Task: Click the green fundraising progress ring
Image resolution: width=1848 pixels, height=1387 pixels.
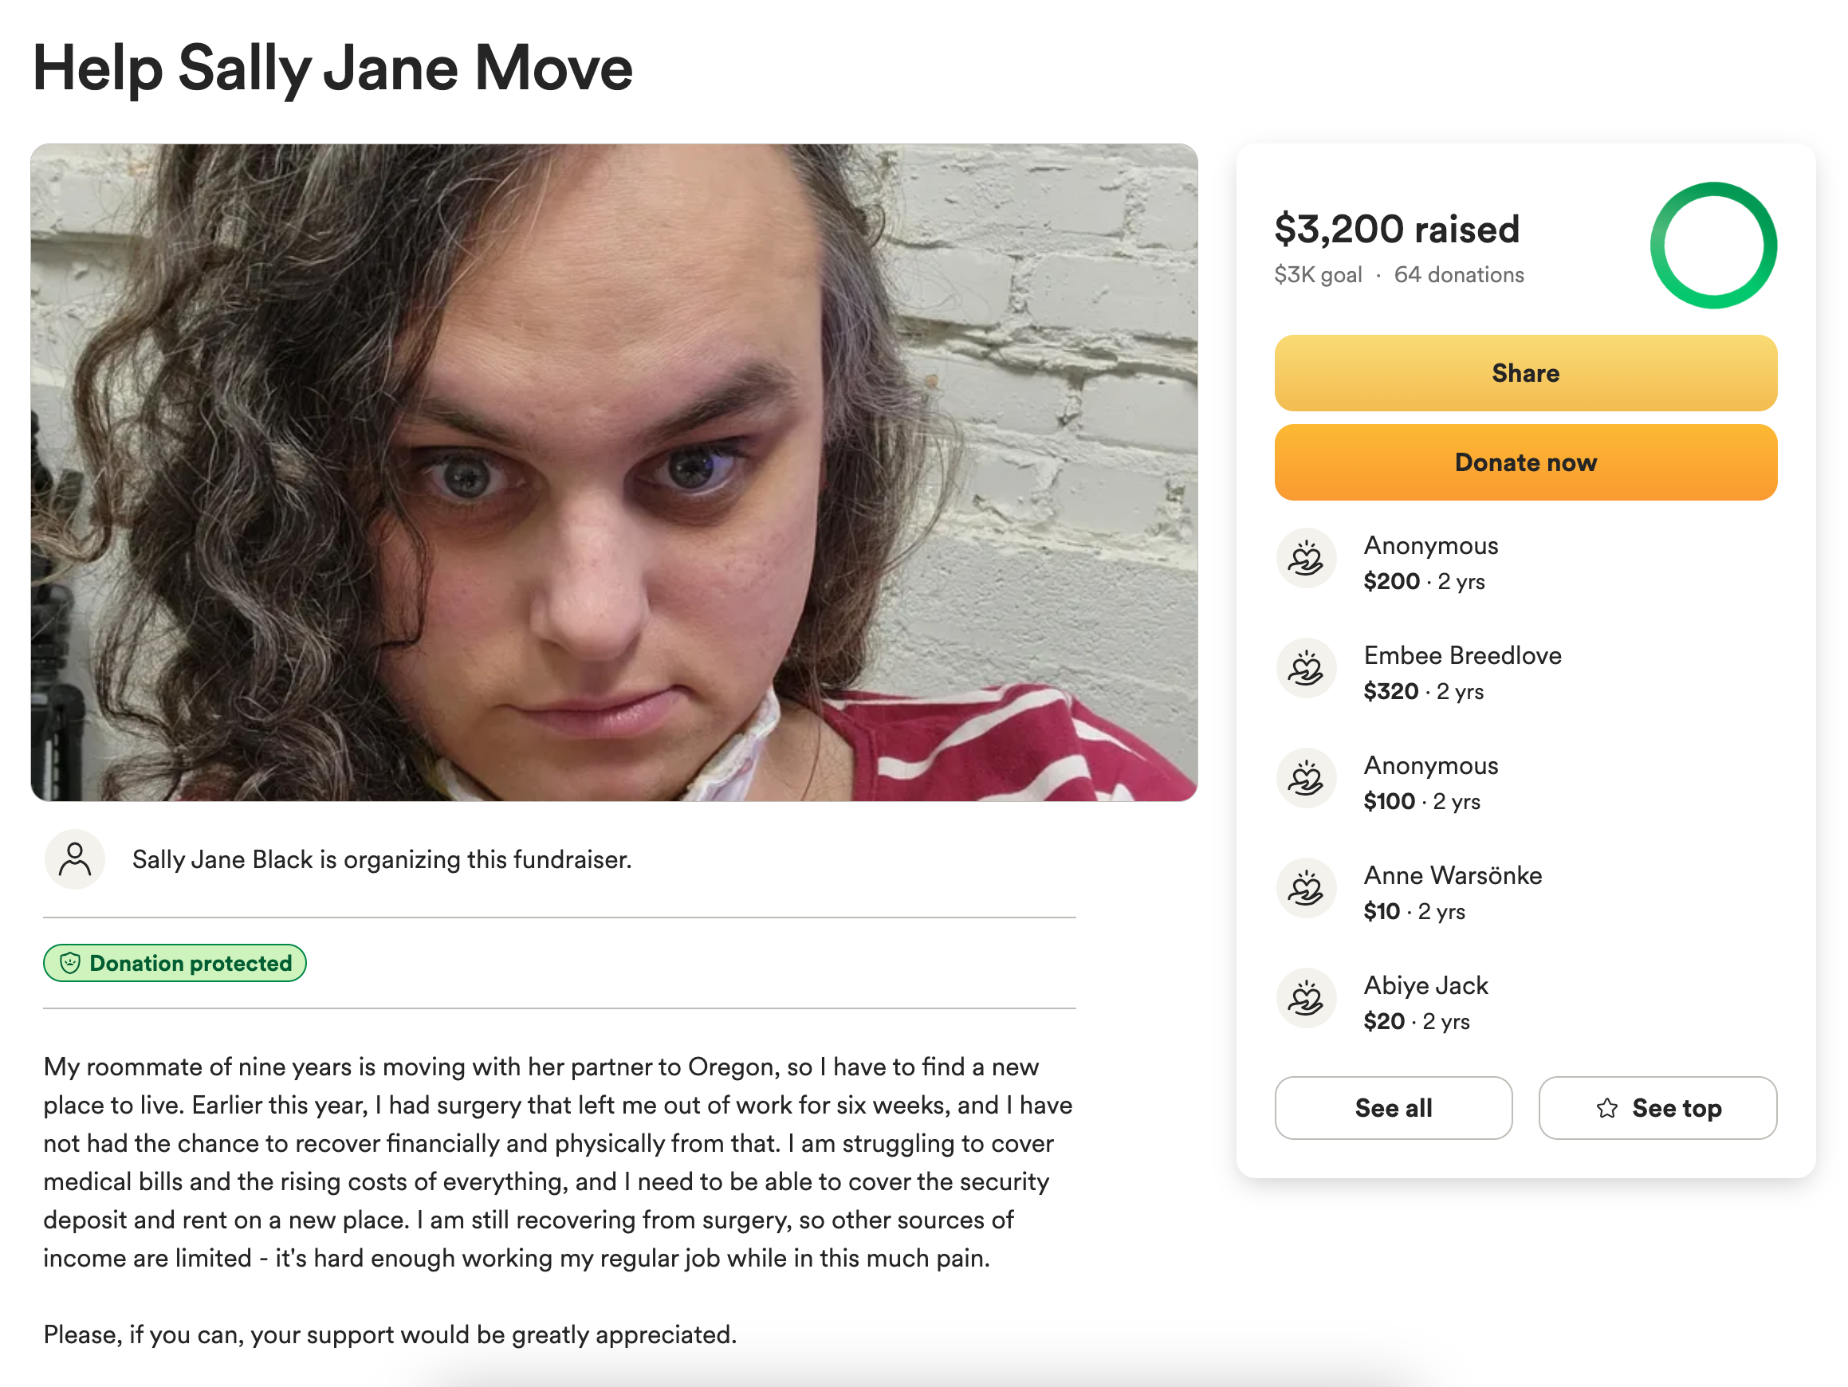Action: point(1713,246)
